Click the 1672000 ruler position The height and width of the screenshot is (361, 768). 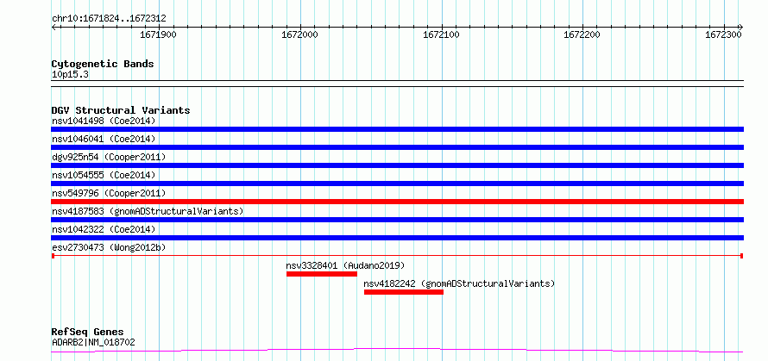click(x=299, y=34)
